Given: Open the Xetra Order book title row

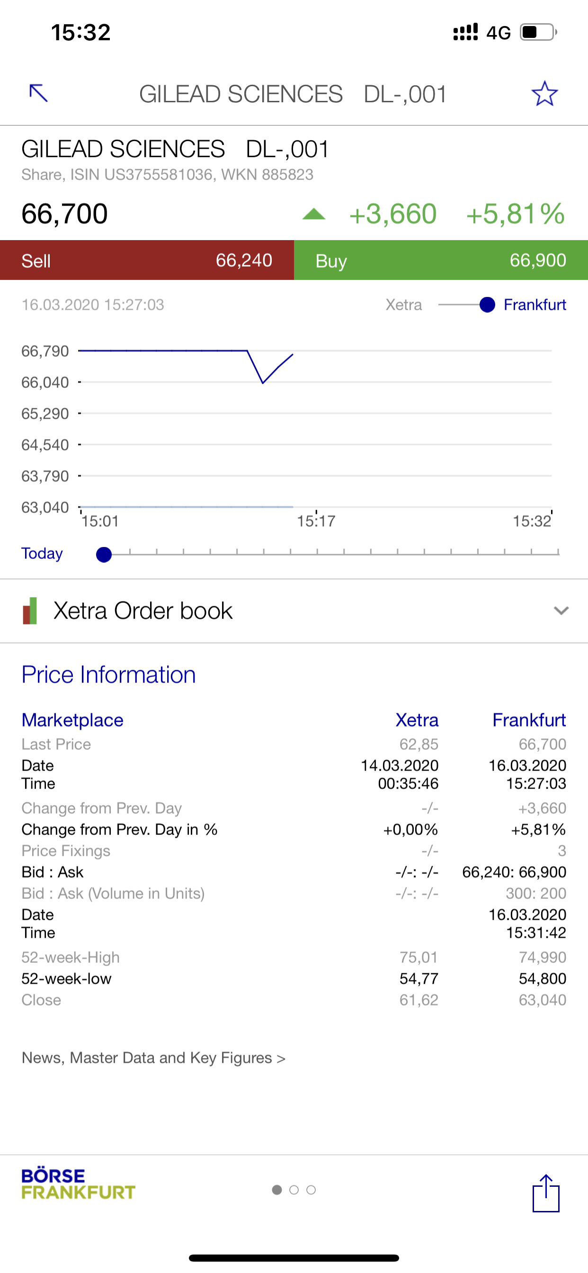Looking at the screenshot, I should pos(294,611).
